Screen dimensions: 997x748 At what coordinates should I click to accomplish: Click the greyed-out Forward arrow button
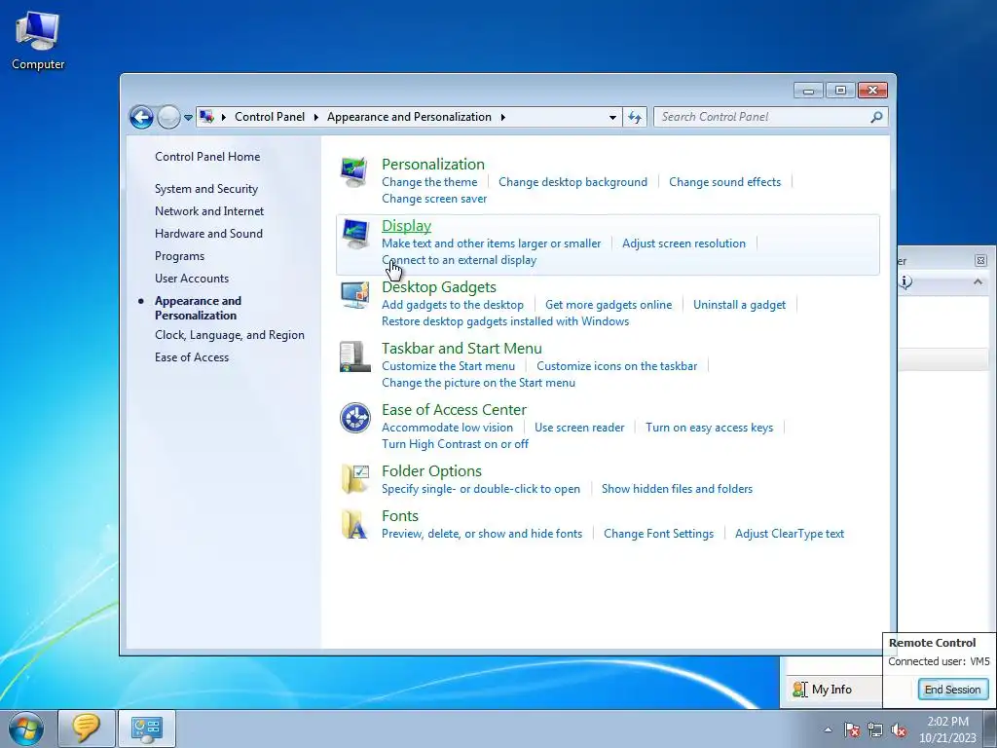coord(168,117)
